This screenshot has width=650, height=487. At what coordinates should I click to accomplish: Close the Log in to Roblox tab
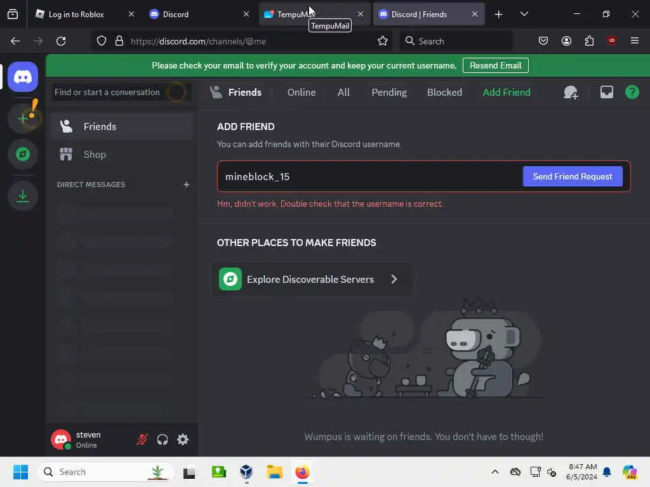tap(131, 14)
